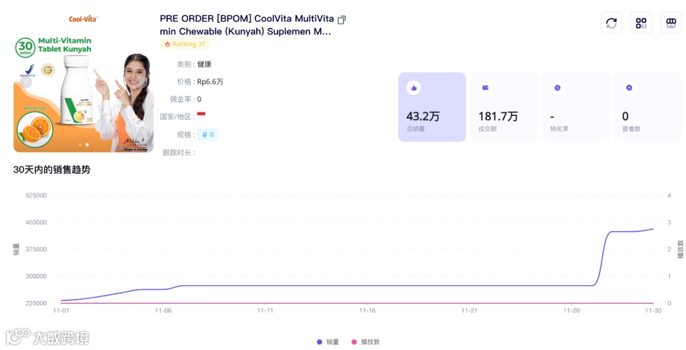Click the Ranking 37 badge
The image size is (686, 350).
click(184, 44)
